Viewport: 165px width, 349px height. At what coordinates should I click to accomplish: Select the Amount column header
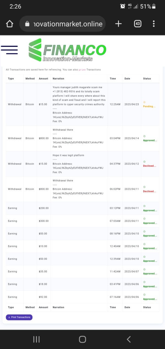point(43,79)
